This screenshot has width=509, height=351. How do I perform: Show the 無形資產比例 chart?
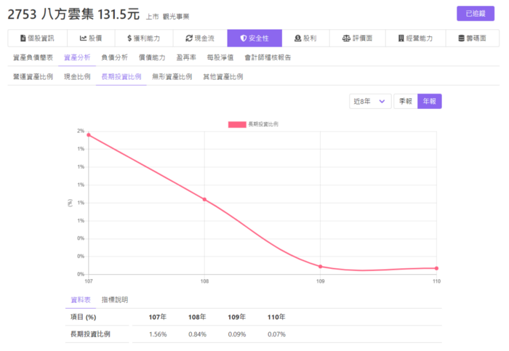point(172,76)
